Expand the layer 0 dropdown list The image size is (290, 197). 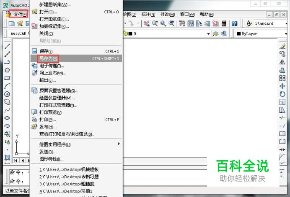click(208, 34)
